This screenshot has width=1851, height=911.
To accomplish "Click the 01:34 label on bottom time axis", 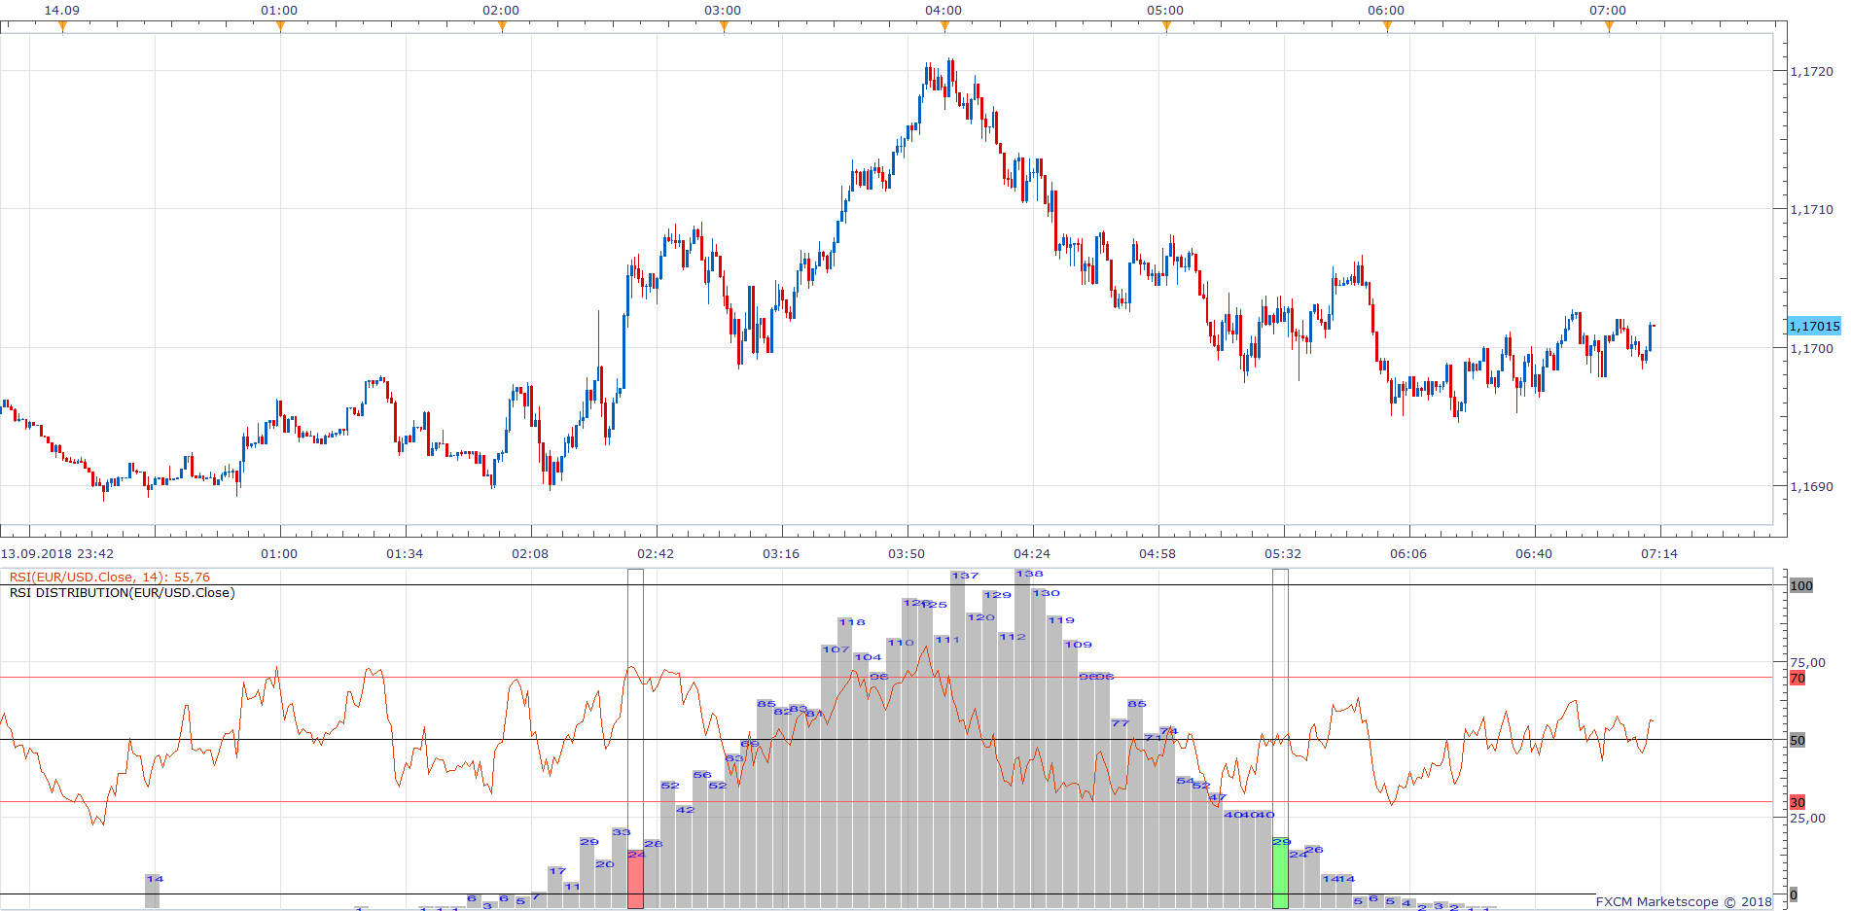I will click(405, 553).
